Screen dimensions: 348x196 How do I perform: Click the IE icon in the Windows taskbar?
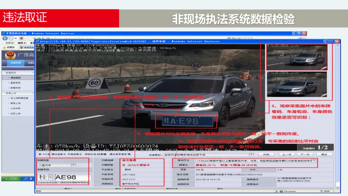(x=26, y=179)
